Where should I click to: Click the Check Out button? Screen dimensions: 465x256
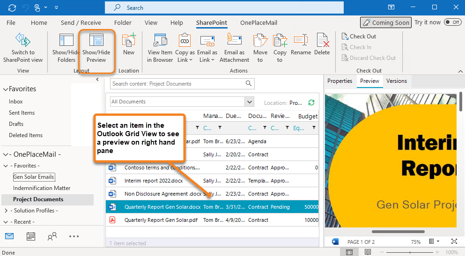(x=359, y=37)
